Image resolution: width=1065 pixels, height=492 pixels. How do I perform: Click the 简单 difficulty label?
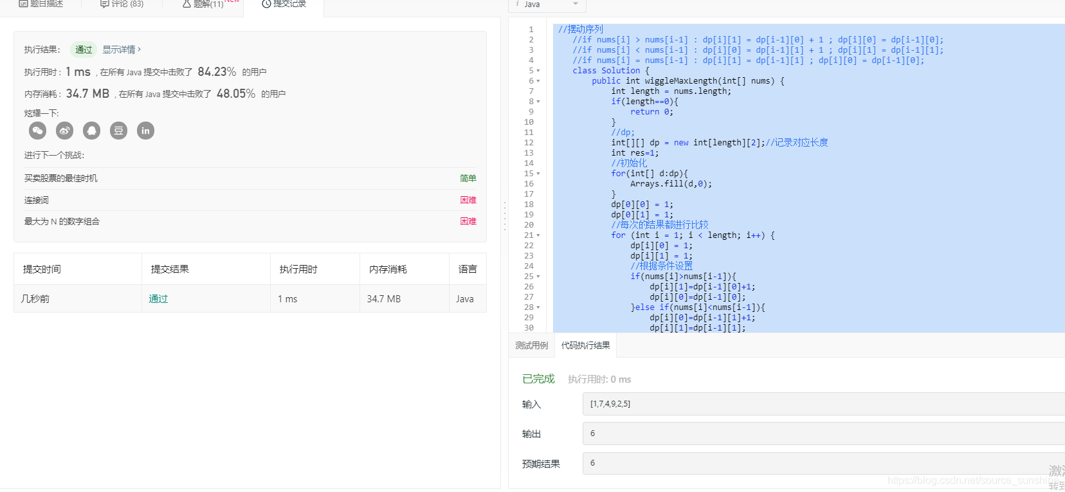click(x=468, y=178)
